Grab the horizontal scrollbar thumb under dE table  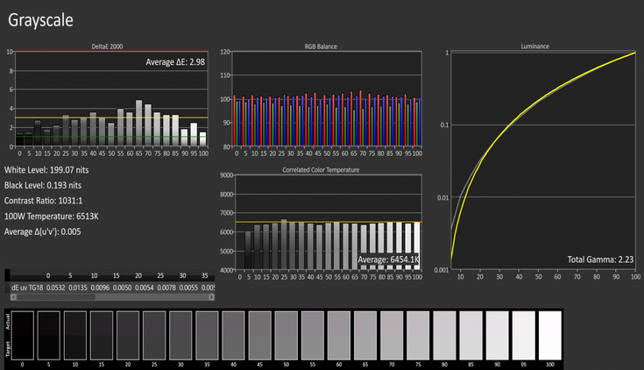point(56,297)
